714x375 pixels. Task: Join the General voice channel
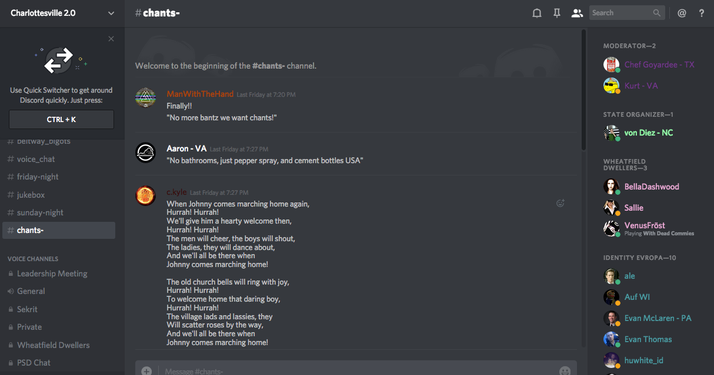pyautogui.click(x=31, y=291)
